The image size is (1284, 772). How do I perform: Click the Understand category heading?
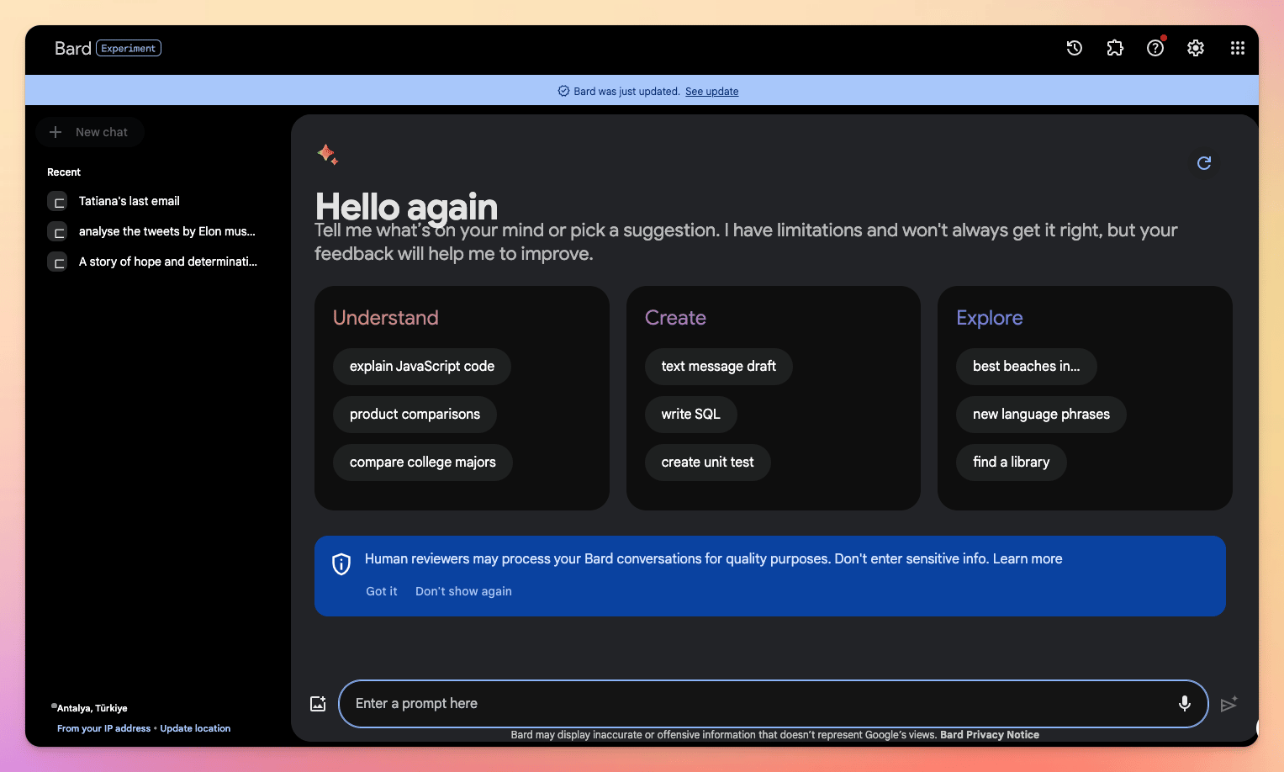tap(386, 318)
